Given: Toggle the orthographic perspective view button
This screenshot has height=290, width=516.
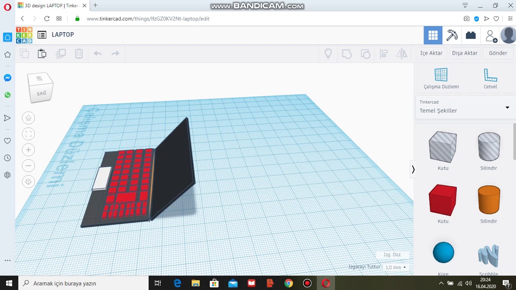Looking at the screenshot, I should (x=28, y=182).
